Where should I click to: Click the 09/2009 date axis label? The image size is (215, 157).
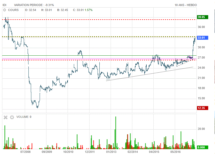pos(47,152)
